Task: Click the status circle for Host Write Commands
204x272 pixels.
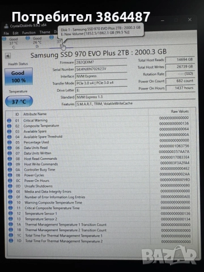Action: point(10,164)
